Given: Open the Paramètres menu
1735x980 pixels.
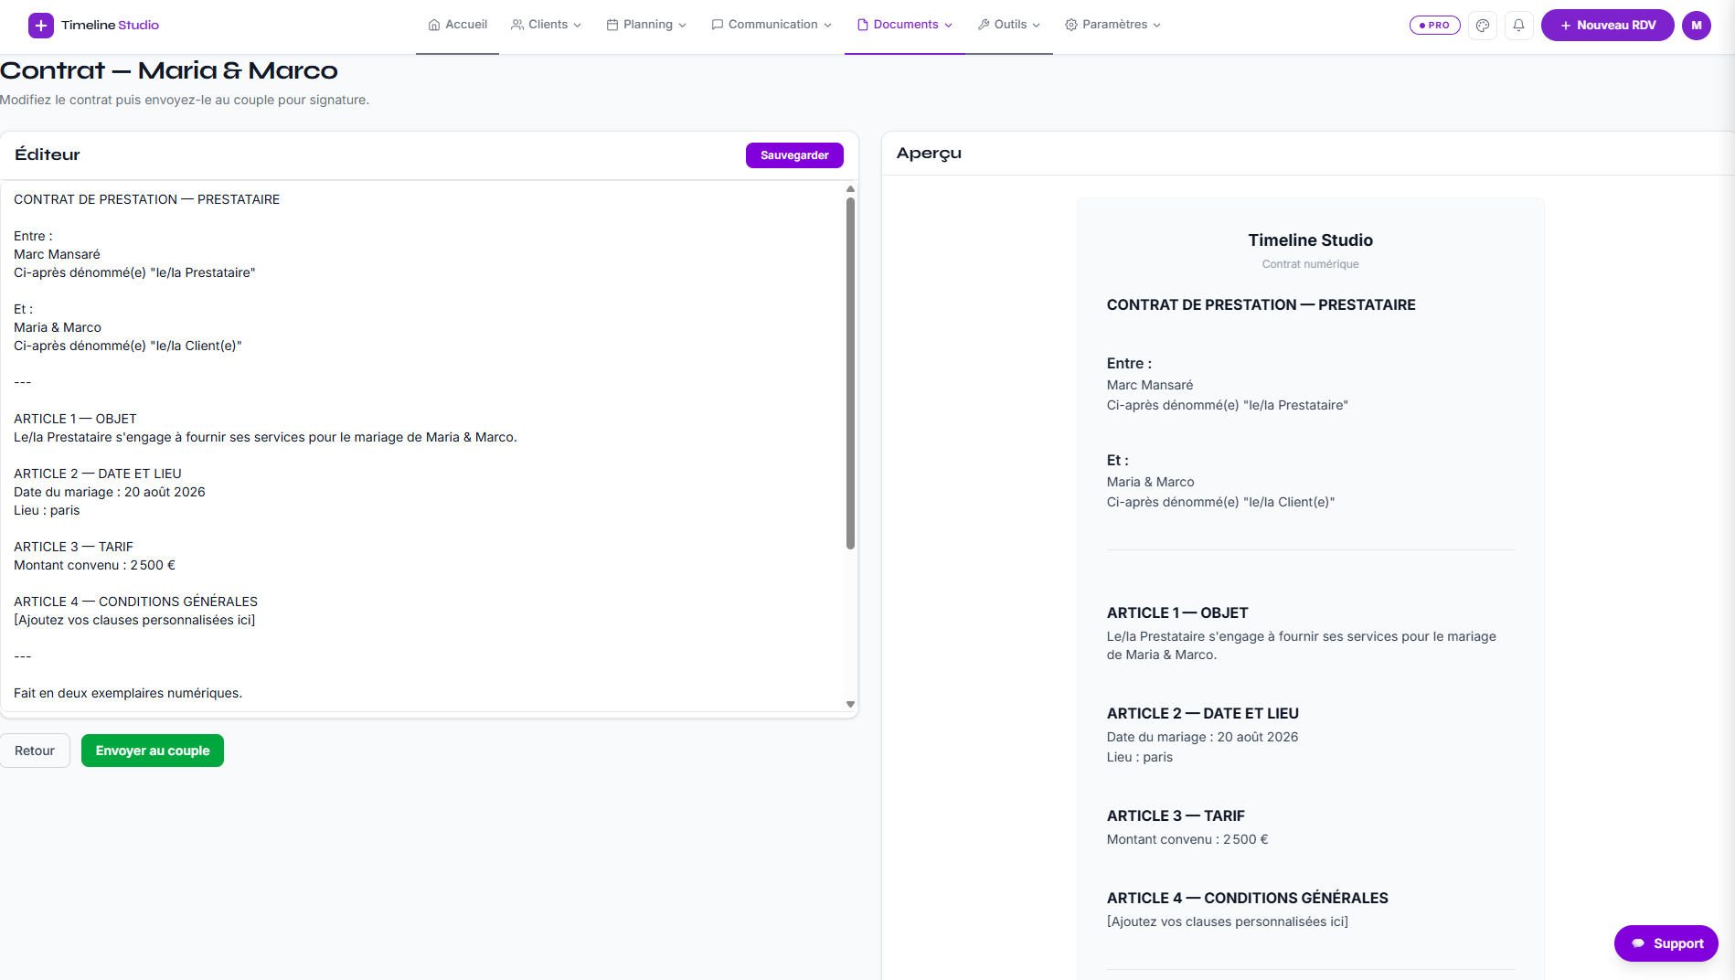Looking at the screenshot, I should point(1112,25).
